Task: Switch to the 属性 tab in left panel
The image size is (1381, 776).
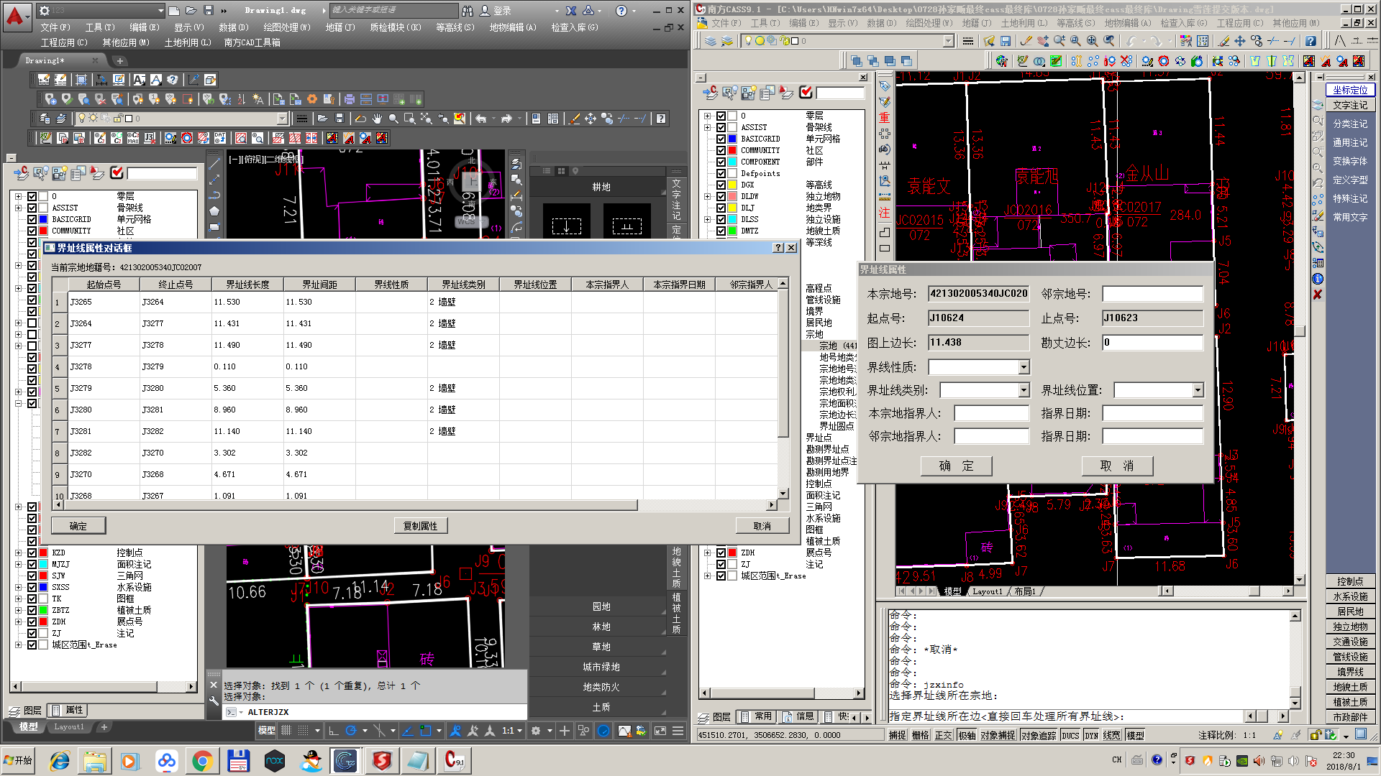Action: [69, 710]
